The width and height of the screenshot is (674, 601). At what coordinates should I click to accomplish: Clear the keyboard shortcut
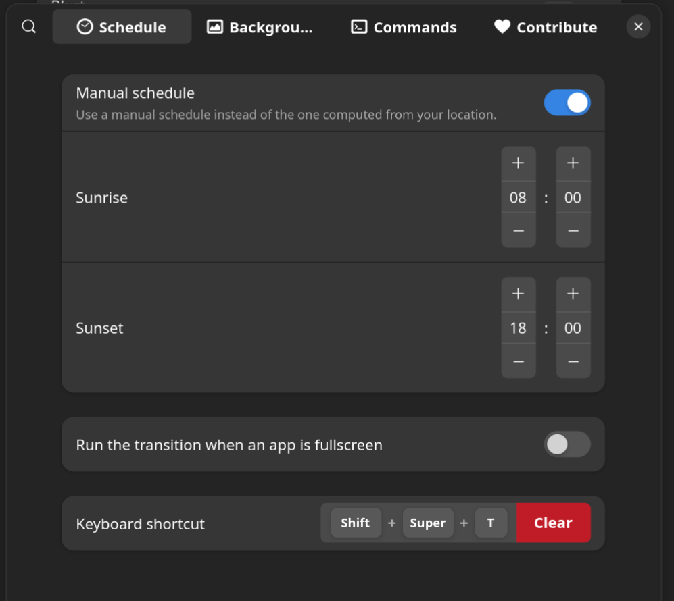tap(553, 523)
